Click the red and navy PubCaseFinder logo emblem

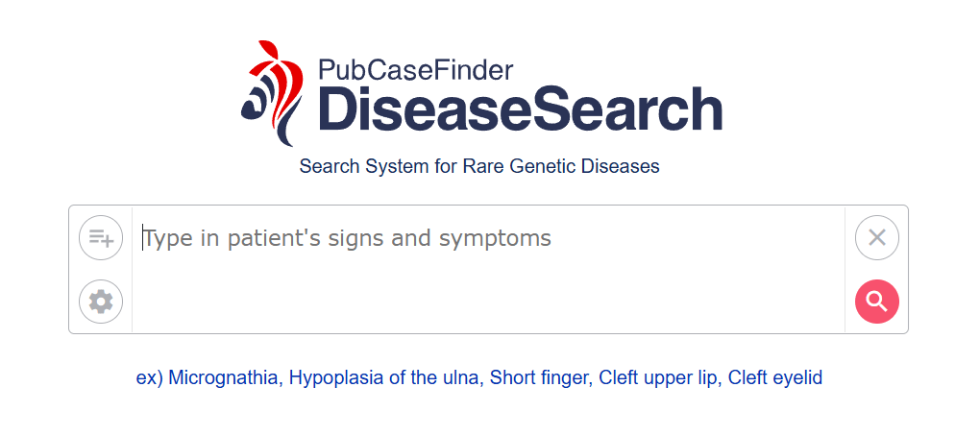pos(270,93)
